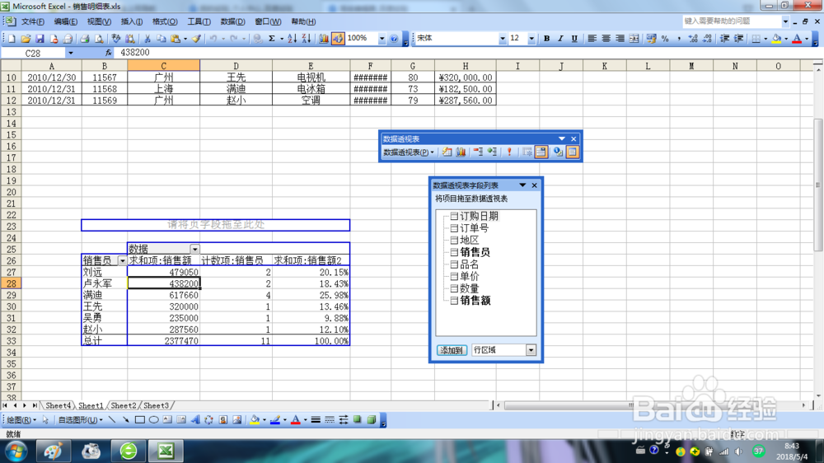
Task: Click the help question input box
Action: (732, 21)
